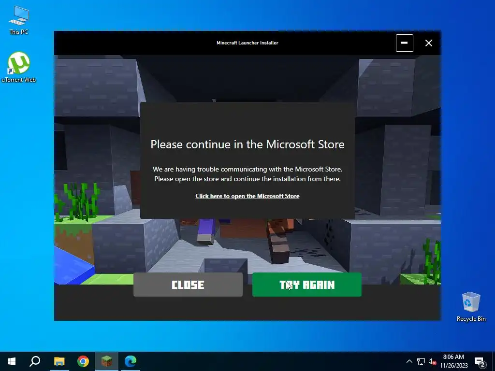Launch File Explorer from the taskbar
The height and width of the screenshot is (371, 495).
59,361
